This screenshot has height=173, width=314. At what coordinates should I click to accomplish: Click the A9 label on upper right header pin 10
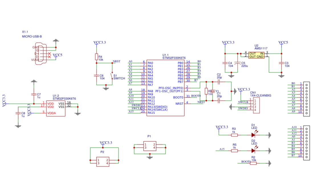293,112
